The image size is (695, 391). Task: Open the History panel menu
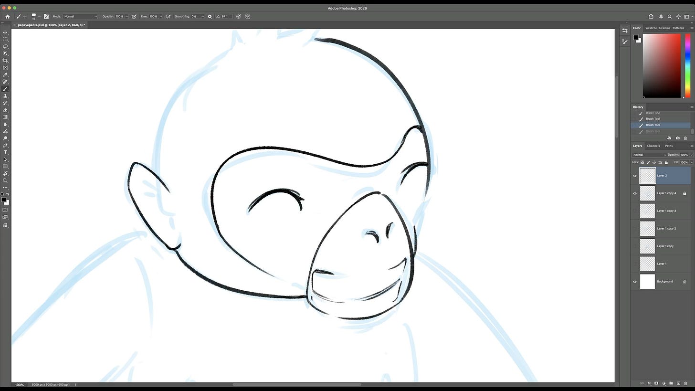point(692,107)
